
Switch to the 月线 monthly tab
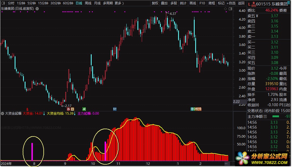(97, 3)
